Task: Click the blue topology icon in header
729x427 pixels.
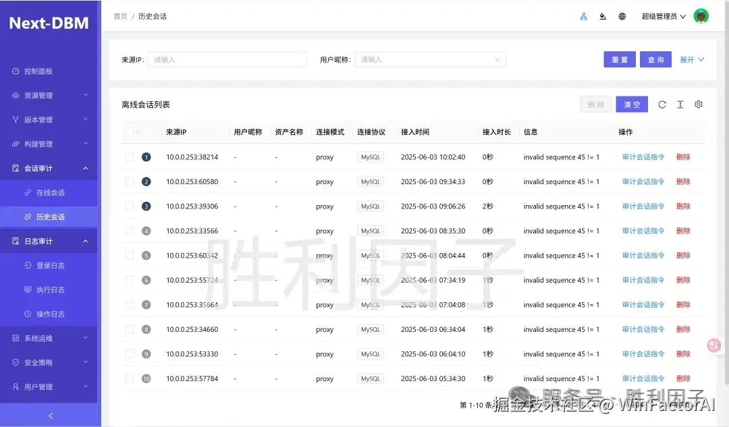Action: (x=583, y=16)
